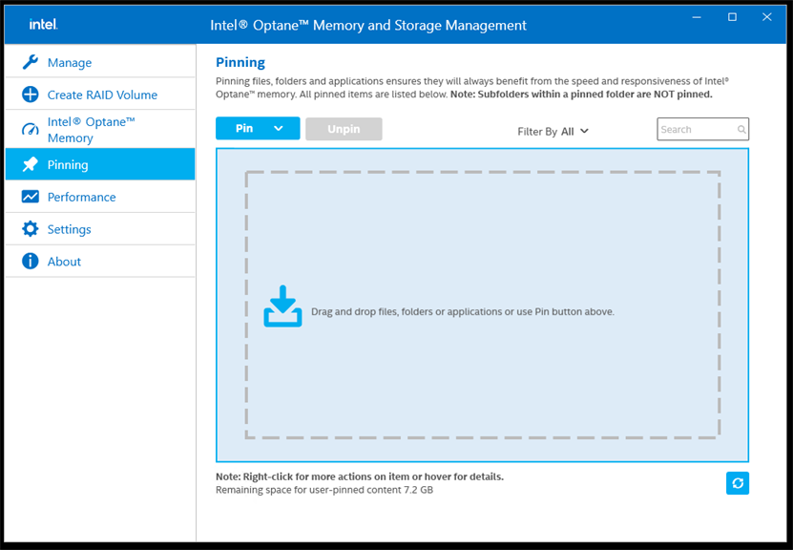The width and height of the screenshot is (793, 550).
Task: Click the wrench icon beside Manage
Action: (31, 62)
